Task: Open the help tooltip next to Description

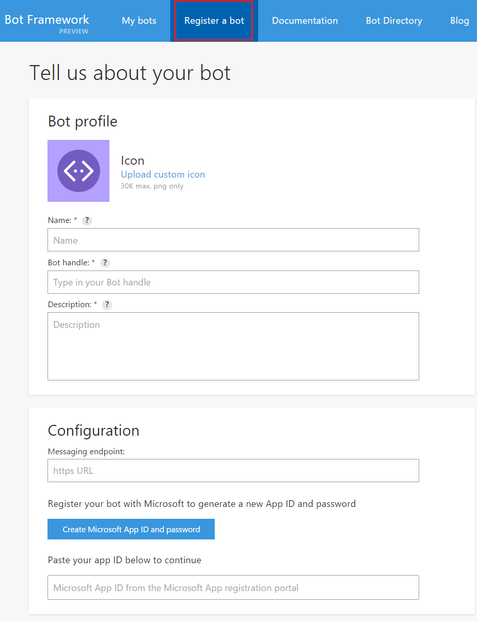Action: [x=107, y=305]
